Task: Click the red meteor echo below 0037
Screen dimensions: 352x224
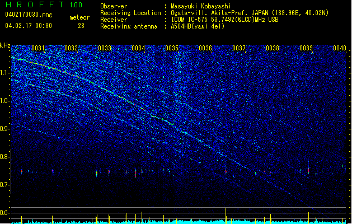Action: coord(226,172)
